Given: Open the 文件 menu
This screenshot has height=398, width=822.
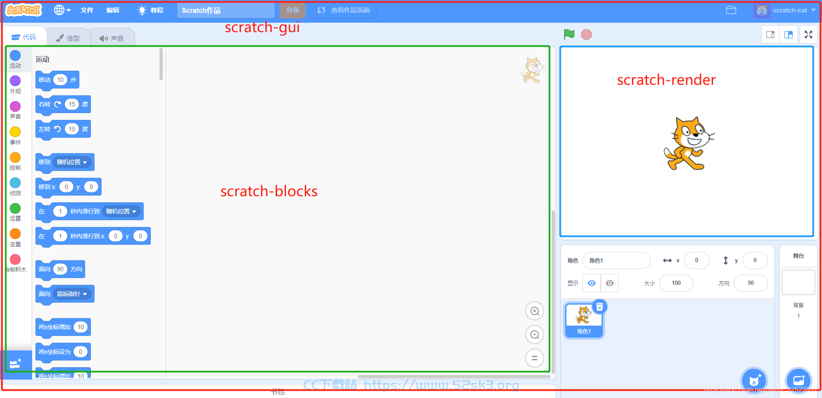Looking at the screenshot, I should click(x=87, y=10).
